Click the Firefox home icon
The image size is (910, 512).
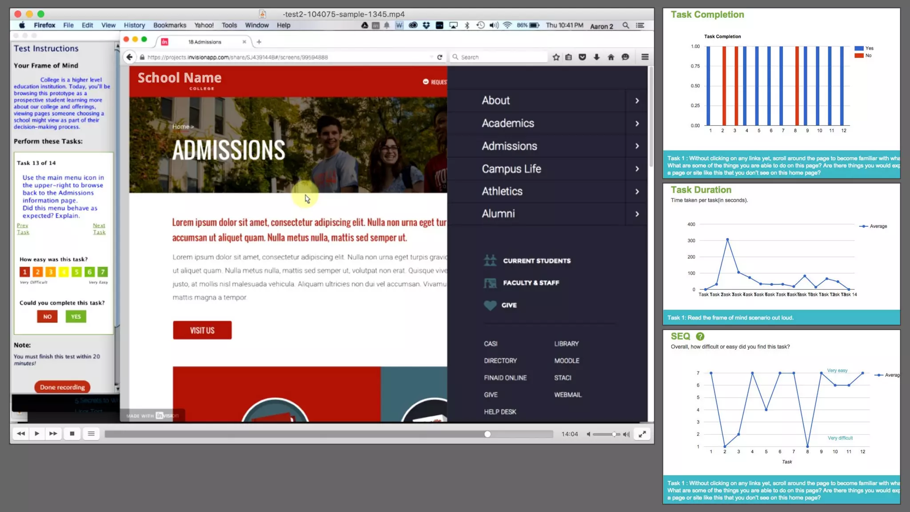coord(611,57)
